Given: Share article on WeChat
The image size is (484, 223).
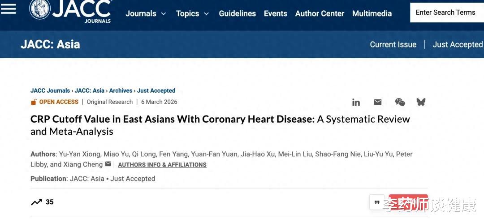Looking at the screenshot, I should click(400, 102).
